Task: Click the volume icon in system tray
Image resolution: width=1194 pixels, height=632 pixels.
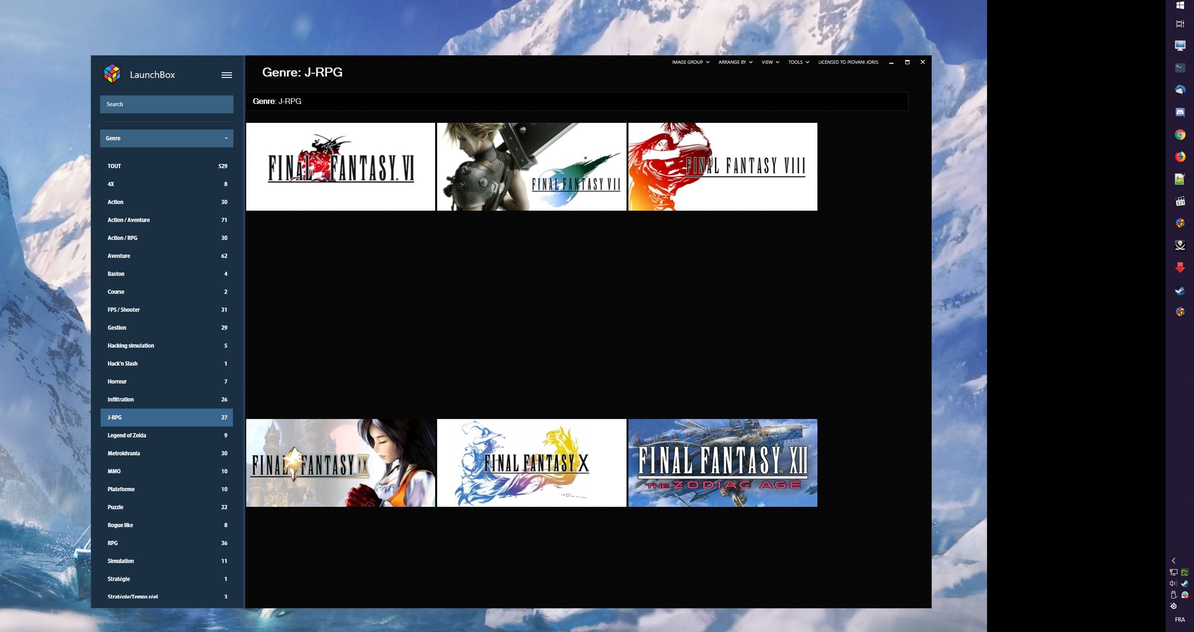Action: click(x=1173, y=583)
